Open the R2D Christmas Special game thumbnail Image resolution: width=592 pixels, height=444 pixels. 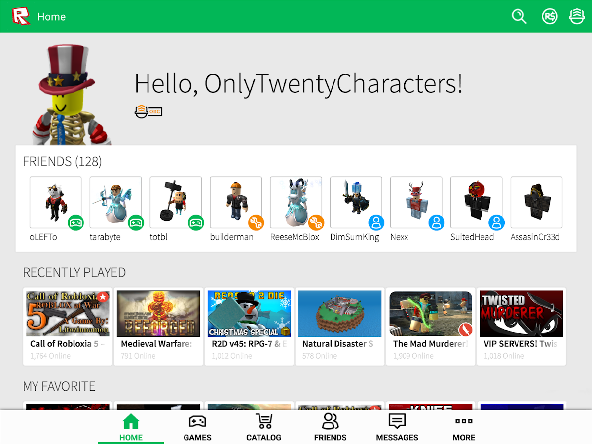click(249, 313)
